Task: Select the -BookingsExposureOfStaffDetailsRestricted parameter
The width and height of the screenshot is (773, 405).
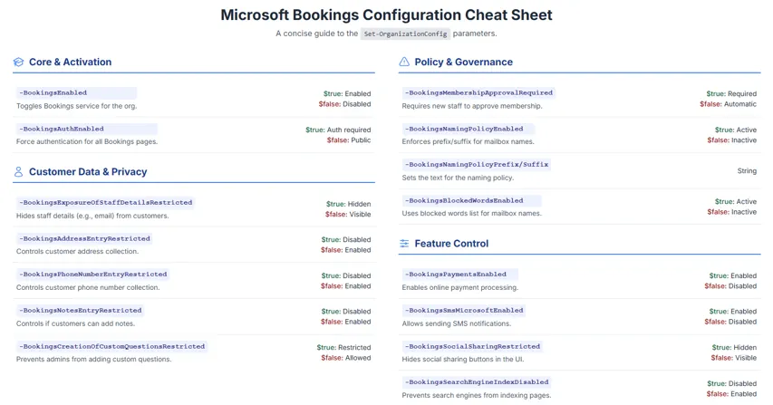Action: click(x=105, y=203)
